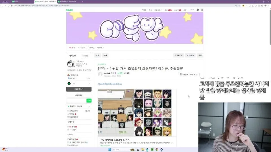Image resolution: width=271 pixels, height=152 pixels.
Task: Click the 구독 subscribe button
Action: point(120,73)
